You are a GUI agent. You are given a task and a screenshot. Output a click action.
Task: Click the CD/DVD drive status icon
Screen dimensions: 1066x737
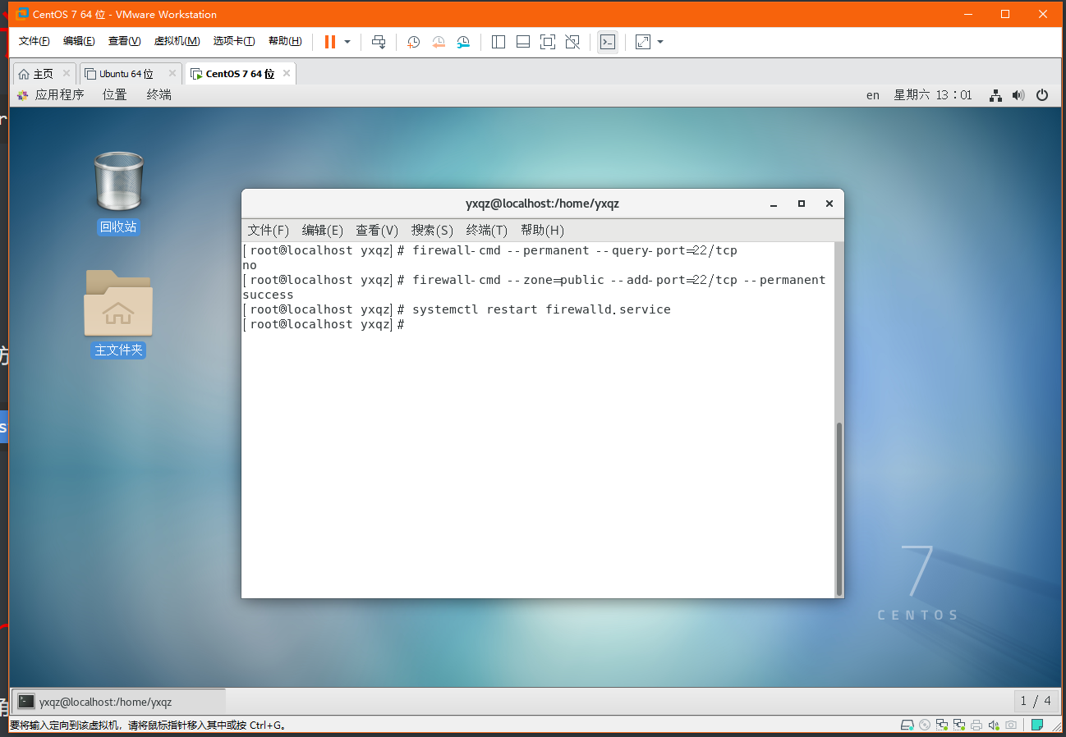925,726
